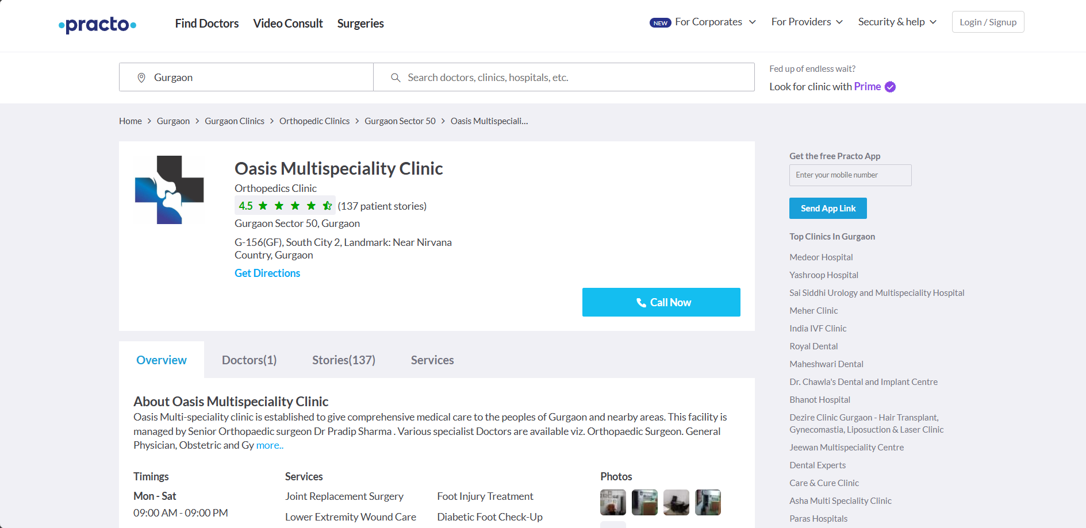
Task: Click the Practo logo
Action: tap(97, 24)
